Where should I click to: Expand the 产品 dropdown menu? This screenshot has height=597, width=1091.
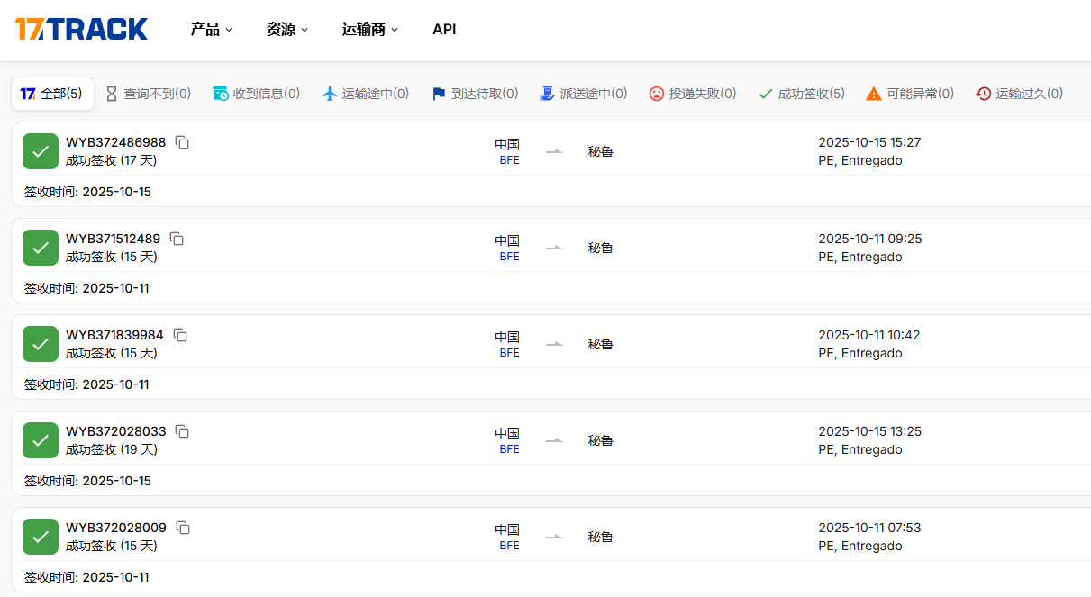click(211, 30)
